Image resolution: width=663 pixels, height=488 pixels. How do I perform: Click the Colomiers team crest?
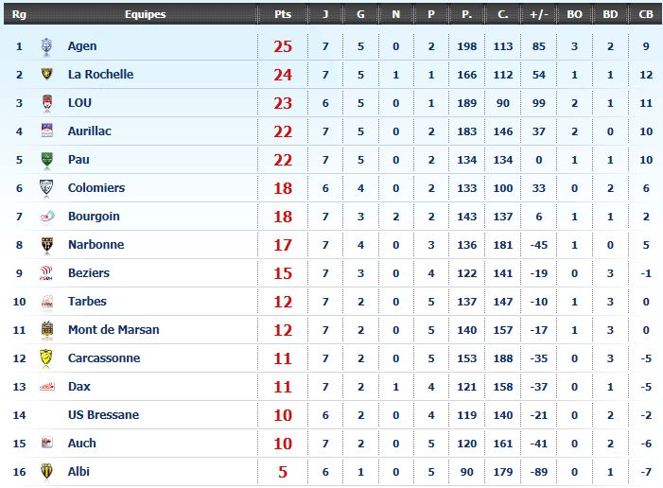pos(47,188)
